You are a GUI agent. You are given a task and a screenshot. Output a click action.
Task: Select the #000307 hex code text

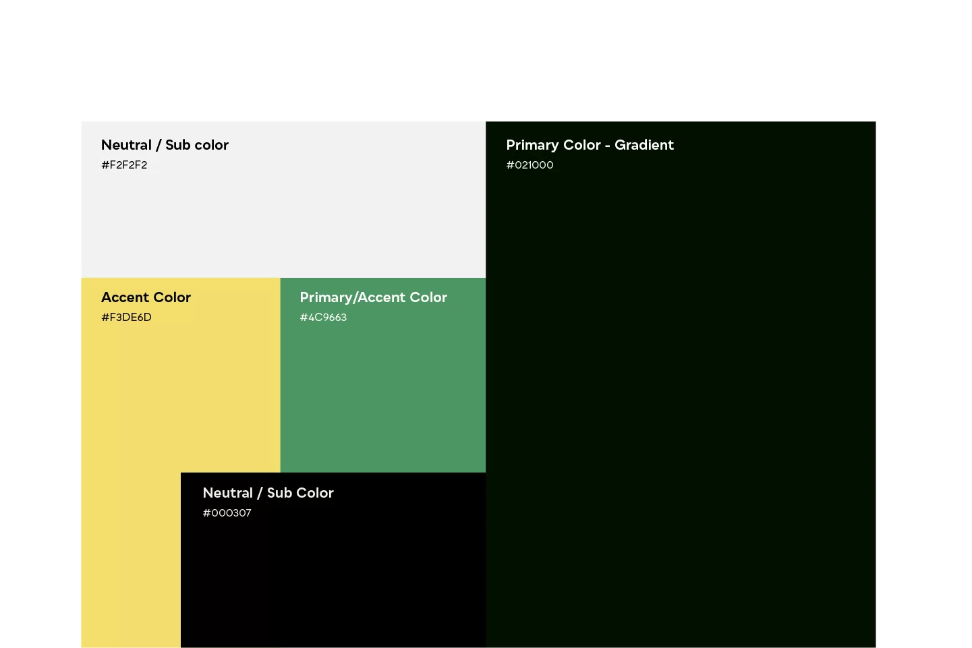(227, 513)
